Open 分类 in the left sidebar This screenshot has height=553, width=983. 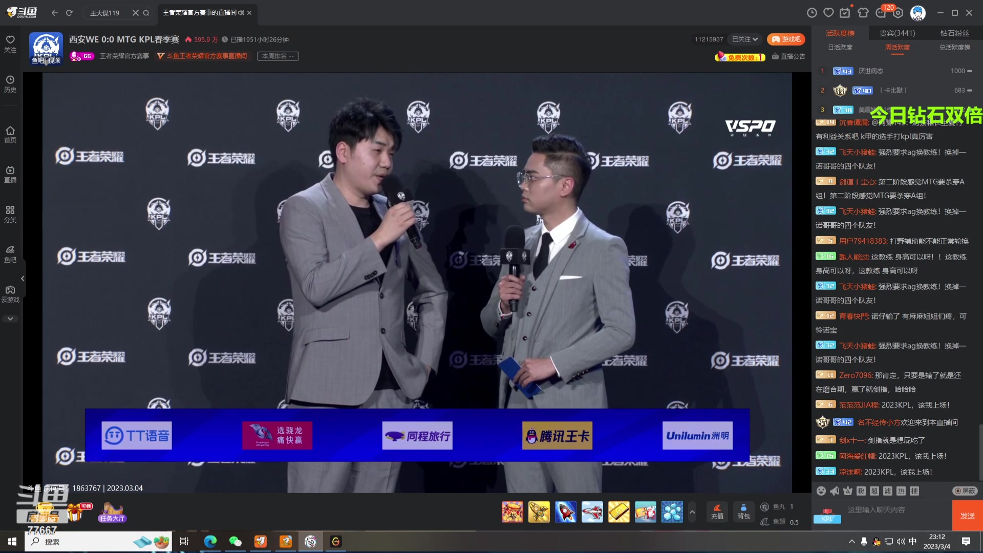click(10, 215)
